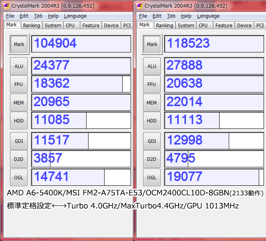This screenshot has width=266, height=241.
Task: Click HDD score 11113
Action: [x=214, y=120]
